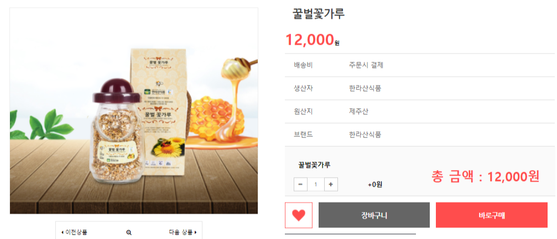Select the 꿀벌꽃가루 product title heading
557x239 pixels.
tap(319, 14)
